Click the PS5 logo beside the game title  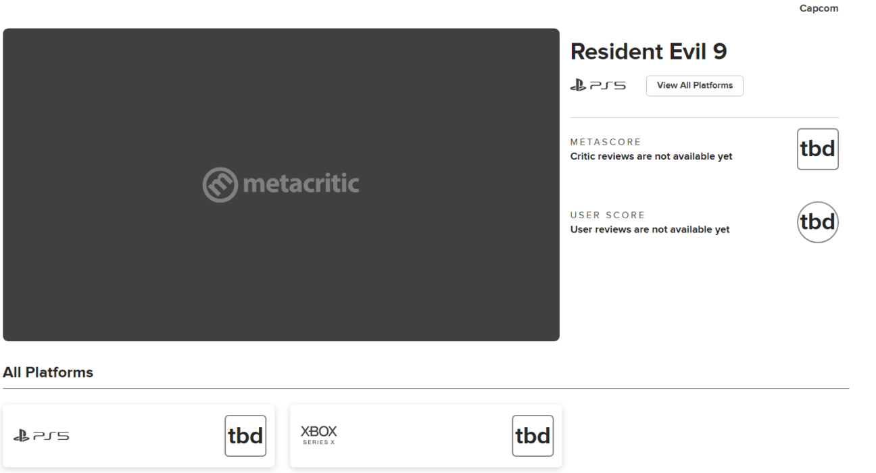coord(598,86)
